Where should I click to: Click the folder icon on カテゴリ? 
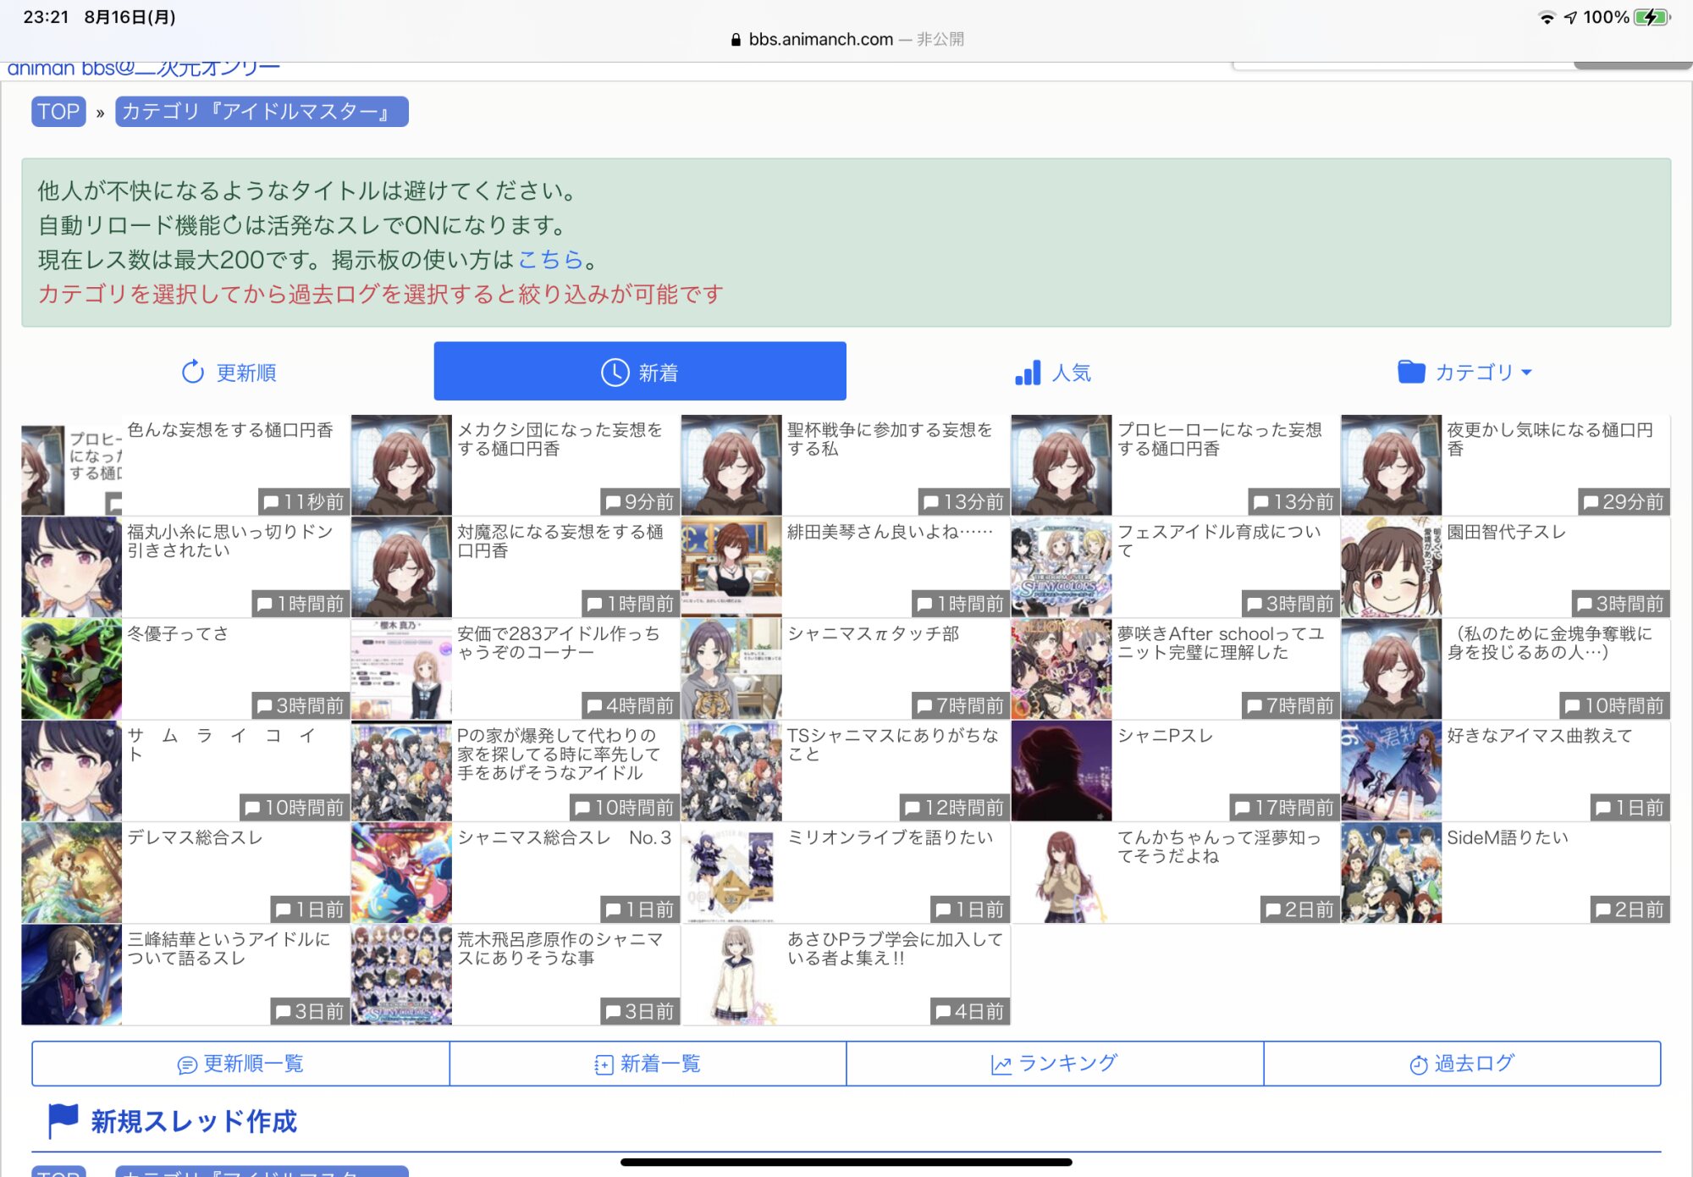(1411, 372)
